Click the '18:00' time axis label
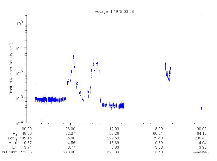Viewport: 217px width, 161px height. coord(158,129)
